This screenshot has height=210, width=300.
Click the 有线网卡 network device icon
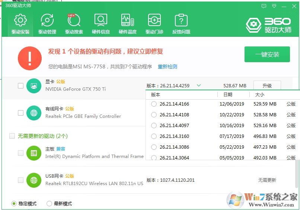34,113
